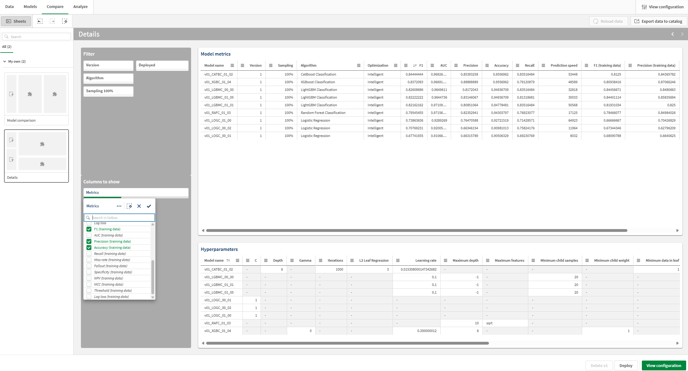The height and width of the screenshot is (371, 688).
Task: Click the Deploy button
Action: click(626, 365)
